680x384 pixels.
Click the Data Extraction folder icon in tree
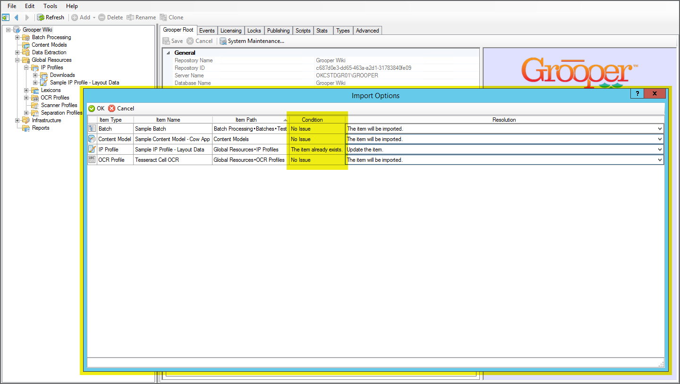[26, 52]
